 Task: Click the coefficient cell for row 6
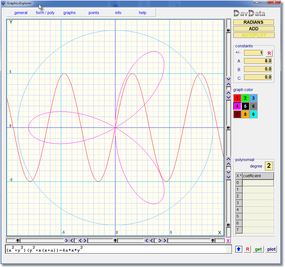(258, 223)
